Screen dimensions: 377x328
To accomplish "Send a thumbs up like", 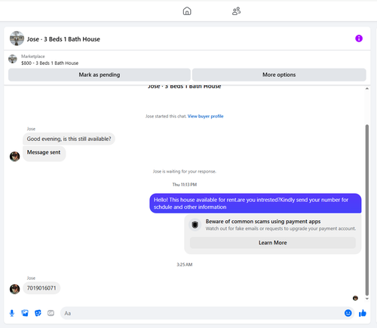I will (x=363, y=313).
